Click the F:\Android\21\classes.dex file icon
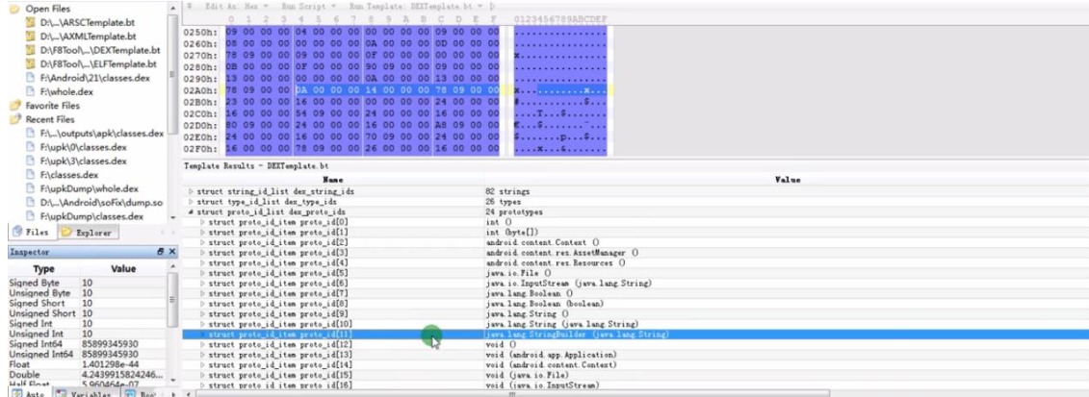This screenshot has height=397, width=1089. pyautogui.click(x=30, y=78)
